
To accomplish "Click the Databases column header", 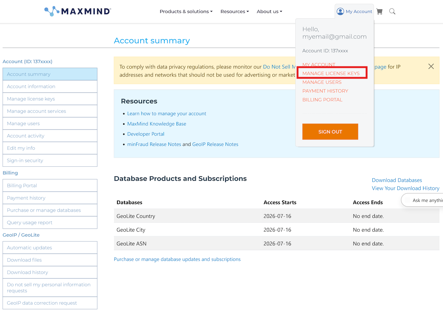I will [129, 202].
